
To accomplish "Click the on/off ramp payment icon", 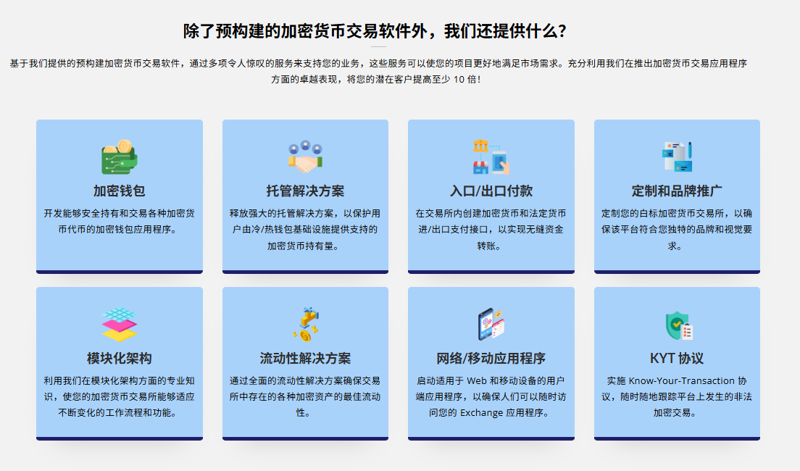I will point(491,157).
